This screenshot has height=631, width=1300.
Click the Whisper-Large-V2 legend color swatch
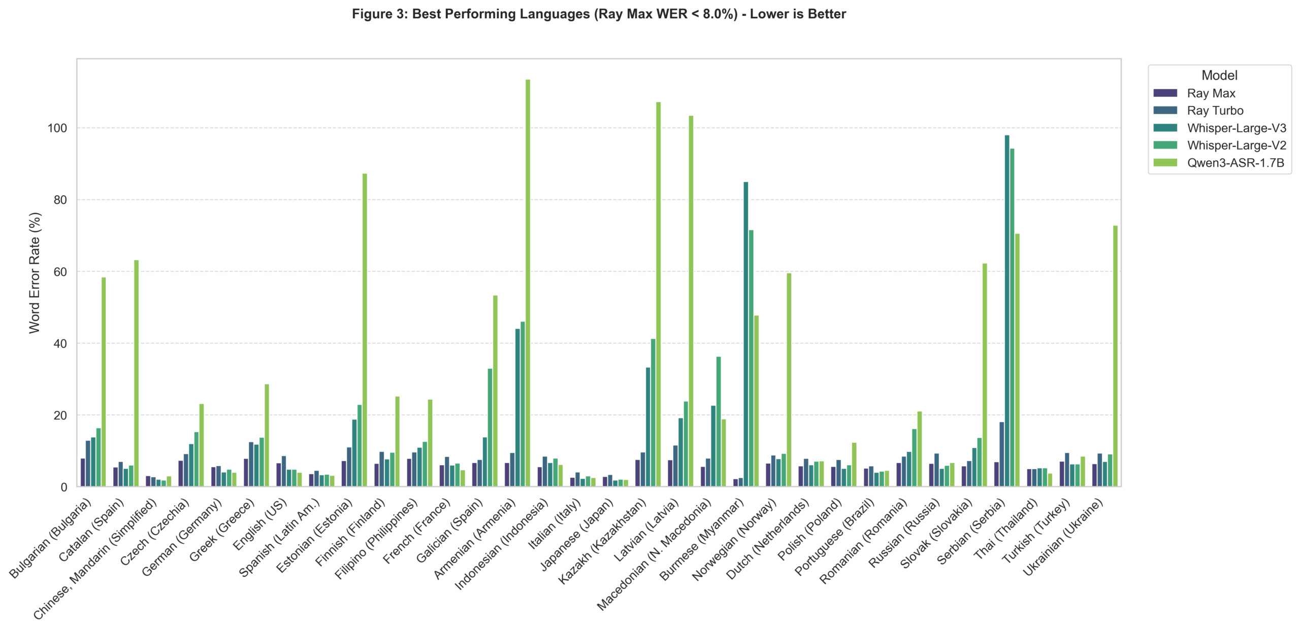(x=1164, y=145)
